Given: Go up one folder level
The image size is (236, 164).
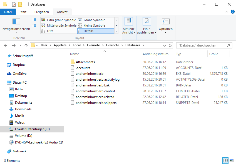Looking at the screenshot, I should (26, 45).
